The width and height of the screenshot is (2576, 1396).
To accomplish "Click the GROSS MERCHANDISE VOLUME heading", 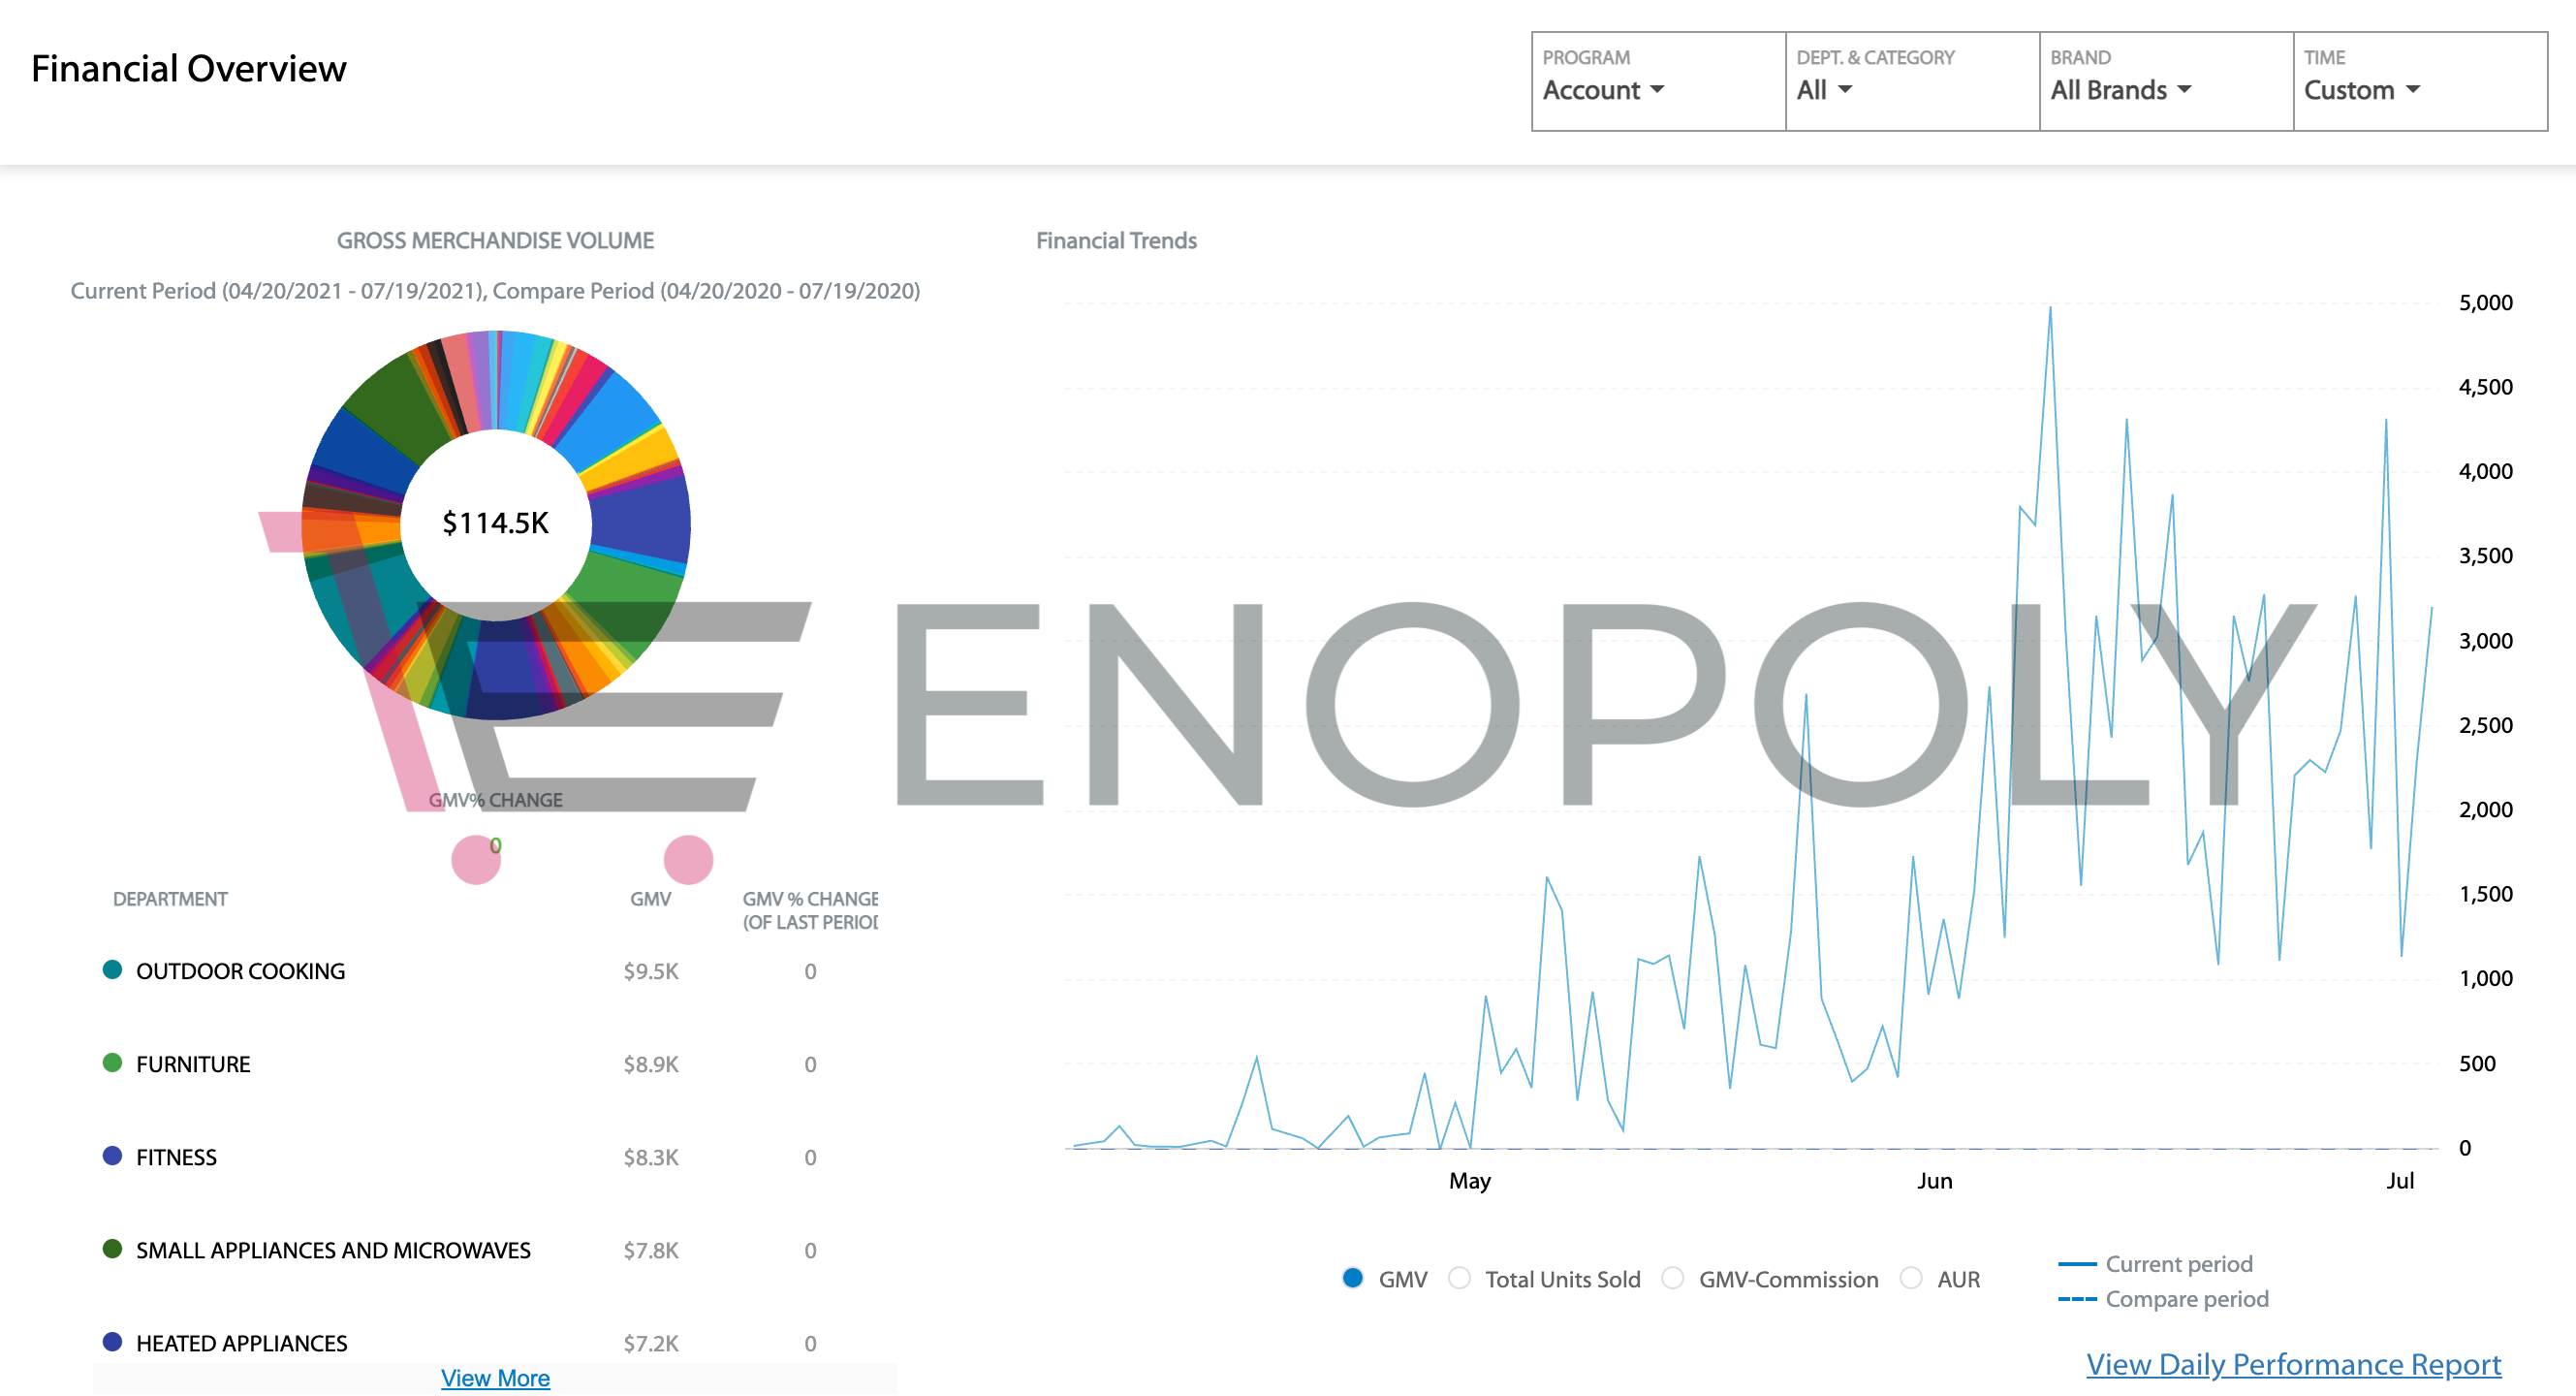I will pos(495,241).
